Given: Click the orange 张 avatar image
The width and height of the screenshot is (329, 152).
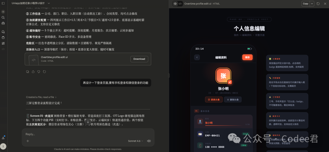Looking at the screenshot, I should tap(223, 76).
